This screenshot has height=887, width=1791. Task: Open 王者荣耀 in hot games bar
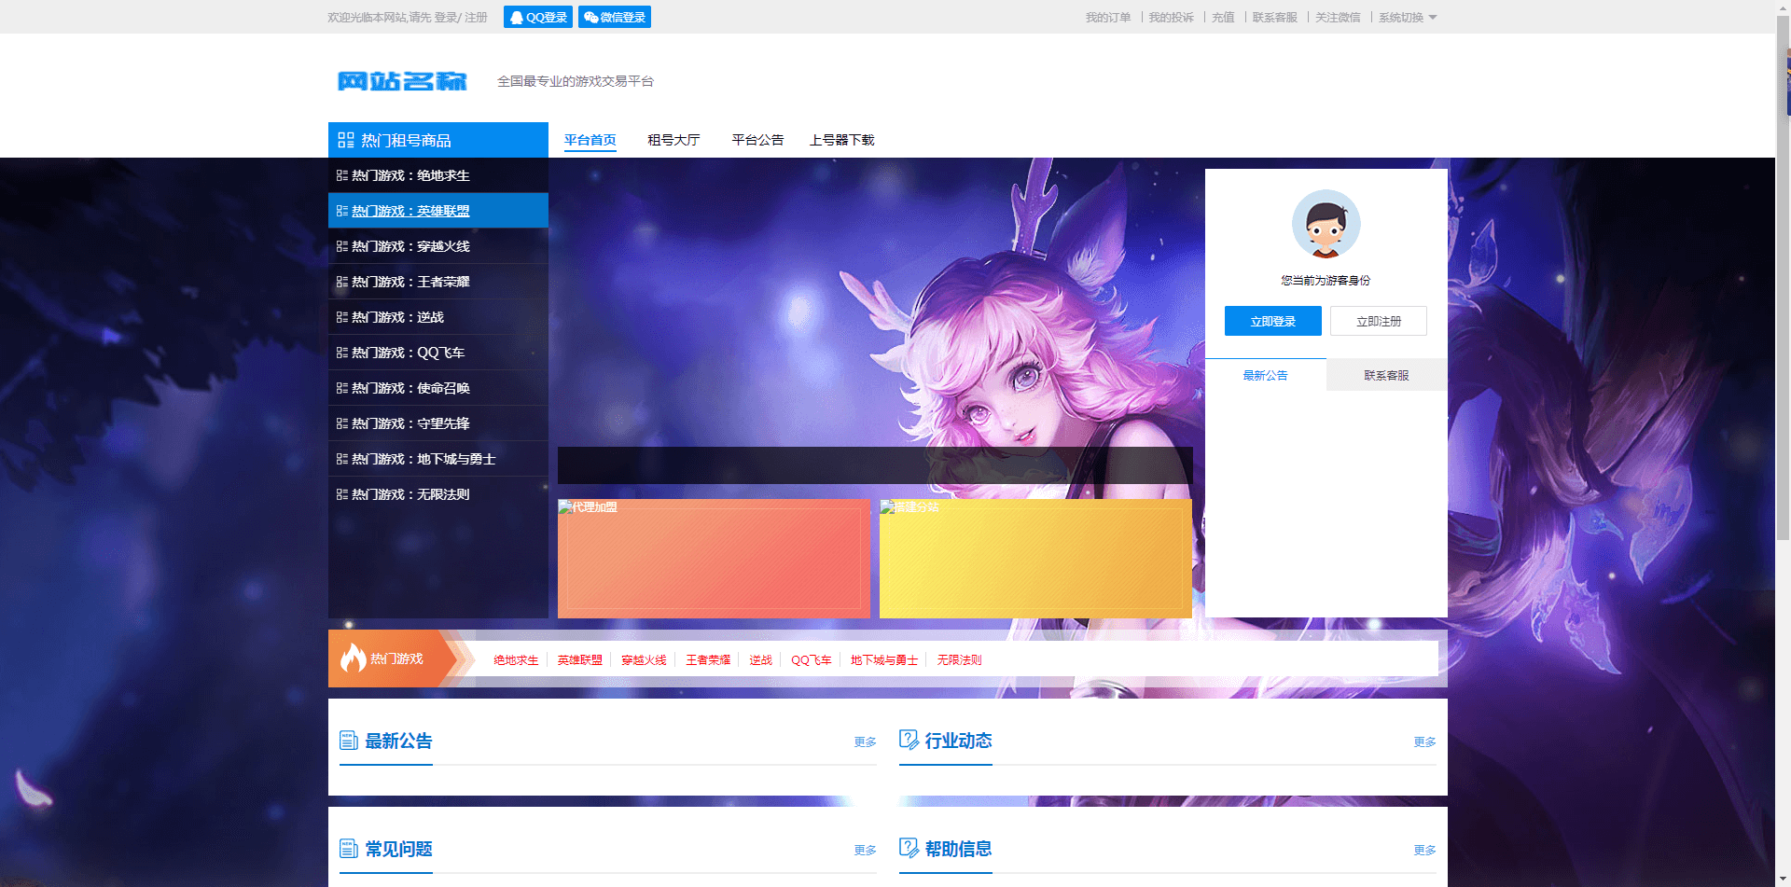pos(708,660)
